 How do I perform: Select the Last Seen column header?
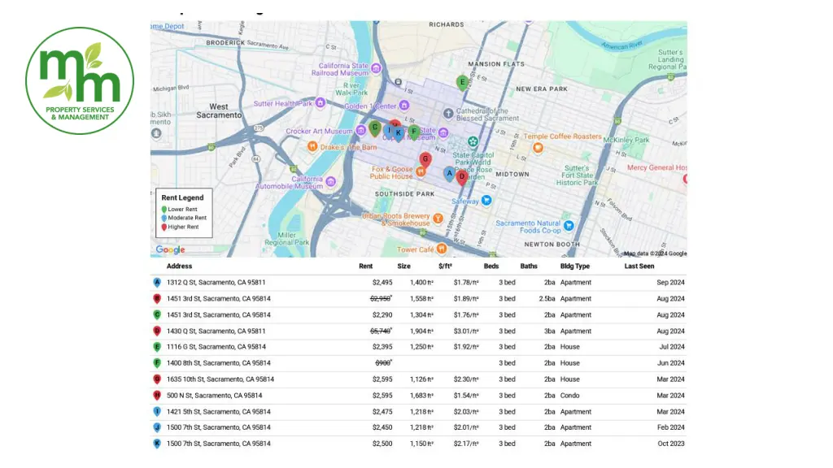tap(639, 266)
